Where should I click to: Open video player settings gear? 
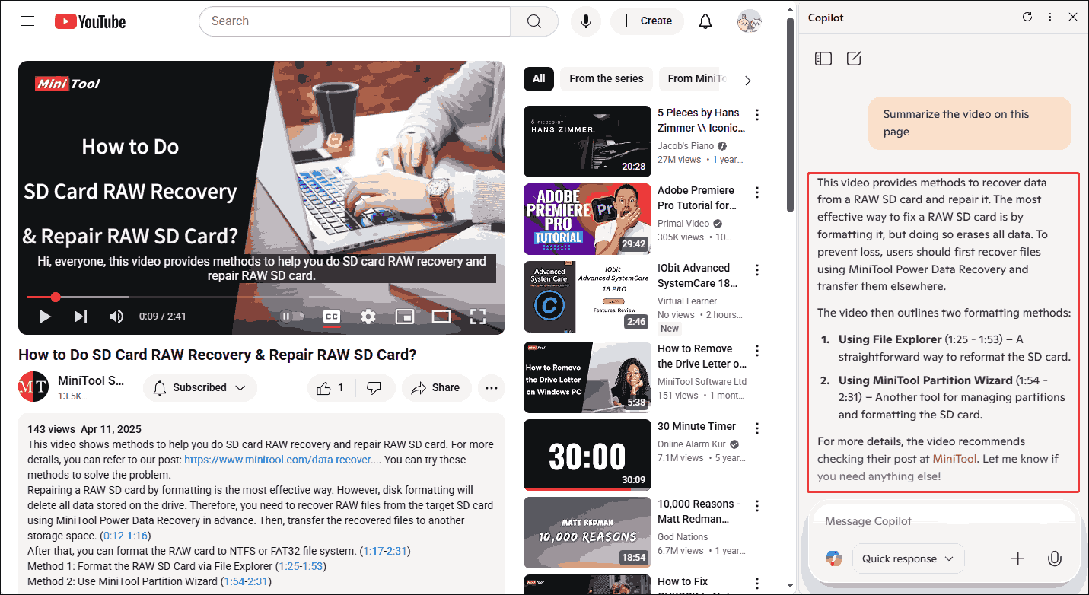click(x=368, y=317)
